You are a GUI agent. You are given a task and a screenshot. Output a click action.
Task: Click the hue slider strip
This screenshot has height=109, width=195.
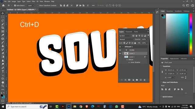click(x=191, y=34)
